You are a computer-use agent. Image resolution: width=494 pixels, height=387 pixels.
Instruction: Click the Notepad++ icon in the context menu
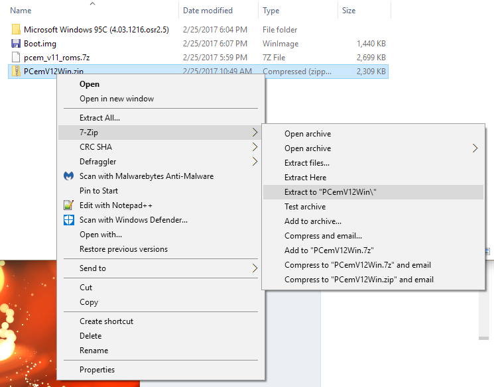[x=69, y=205]
